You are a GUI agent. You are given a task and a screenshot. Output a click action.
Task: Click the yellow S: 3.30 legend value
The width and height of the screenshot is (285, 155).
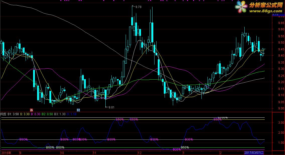(25, 114)
